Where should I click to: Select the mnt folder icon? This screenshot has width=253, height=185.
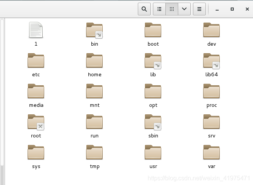(x=94, y=91)
